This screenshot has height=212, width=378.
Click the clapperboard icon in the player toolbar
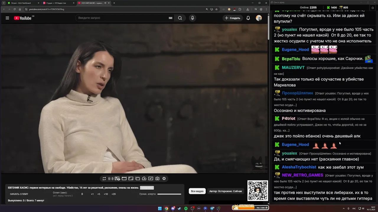coord(124,178)
